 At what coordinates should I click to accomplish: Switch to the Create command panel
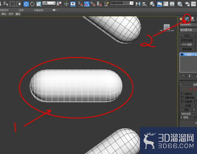[181, 19]
